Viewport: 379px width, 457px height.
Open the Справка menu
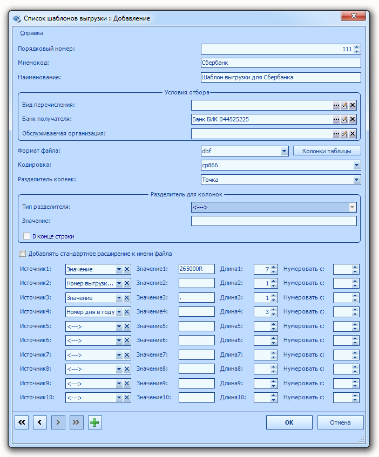[x=32, y=33]
